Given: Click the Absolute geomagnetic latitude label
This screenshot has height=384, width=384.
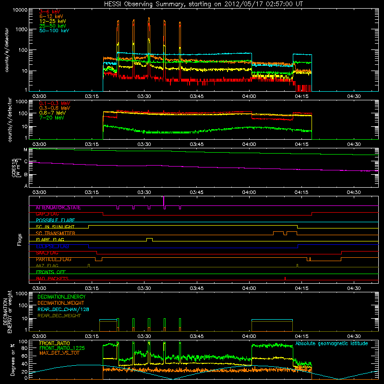Looking at the screenshot, I should [x=332, y=343].
